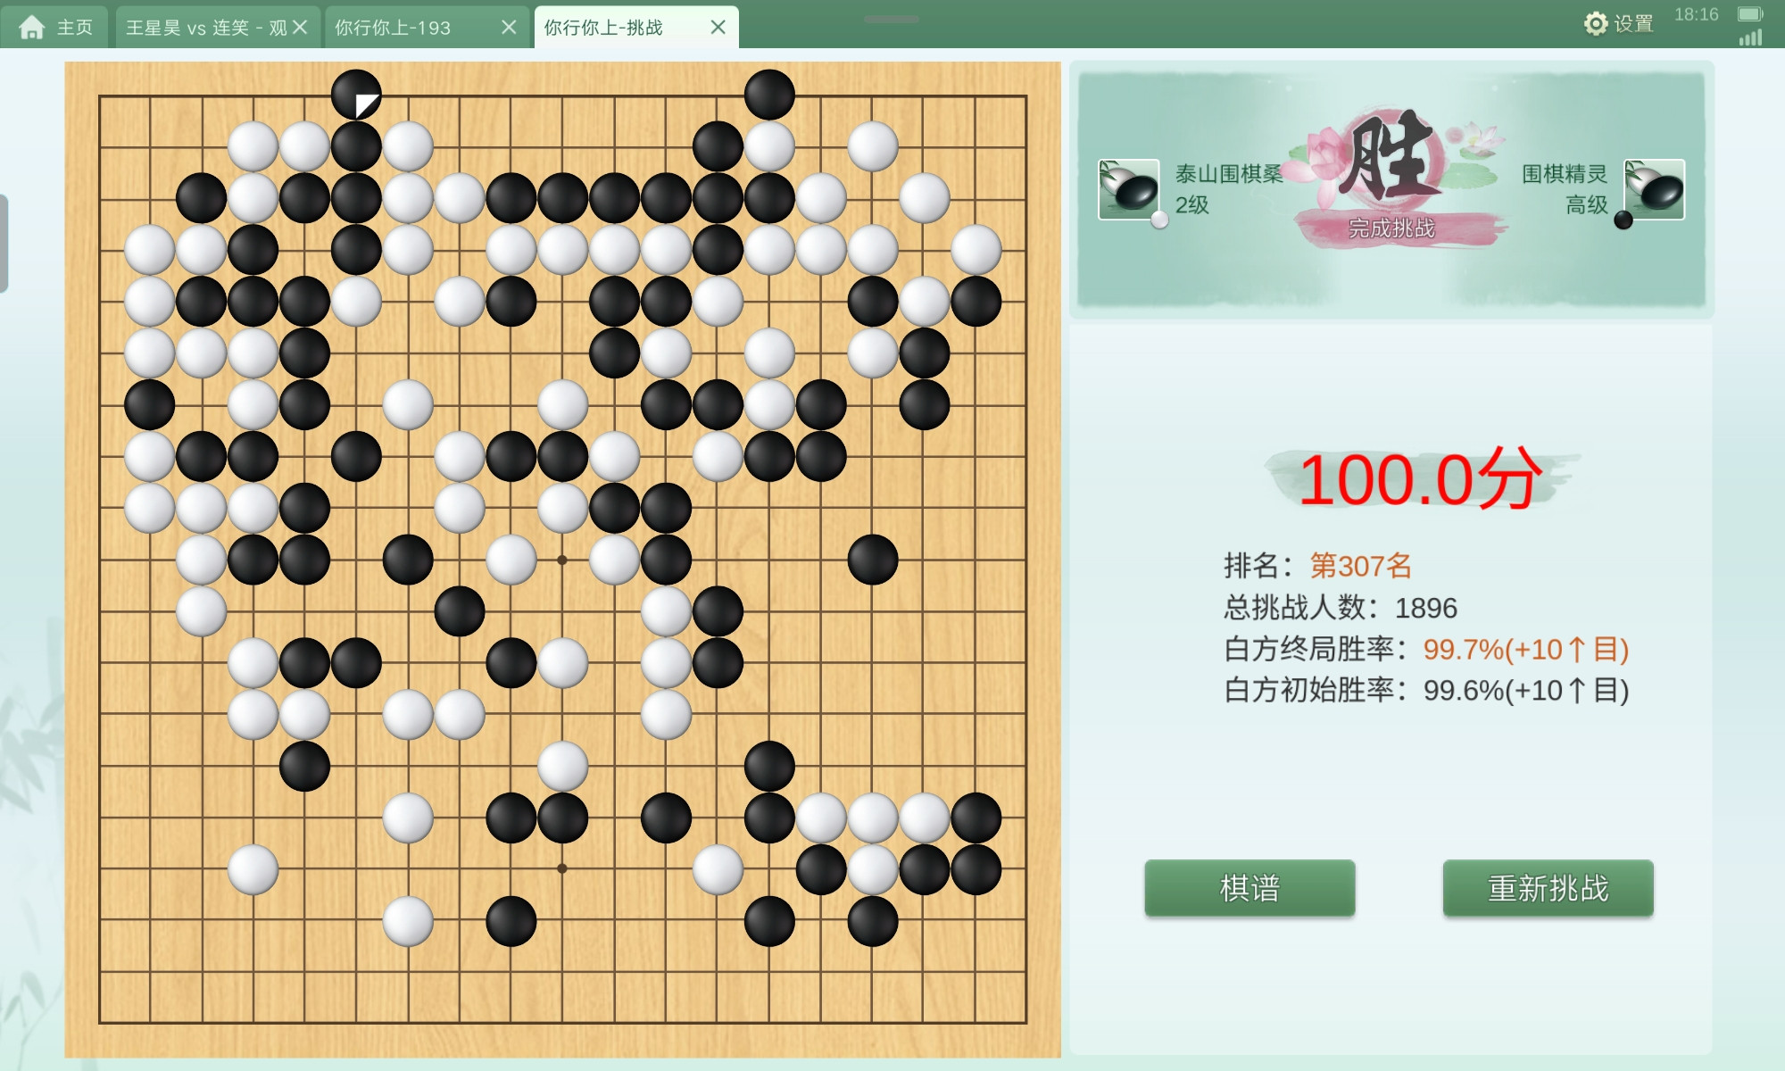
Task: Close the 你行你上-挑战 tab
Action: click(x=718, y=28)
